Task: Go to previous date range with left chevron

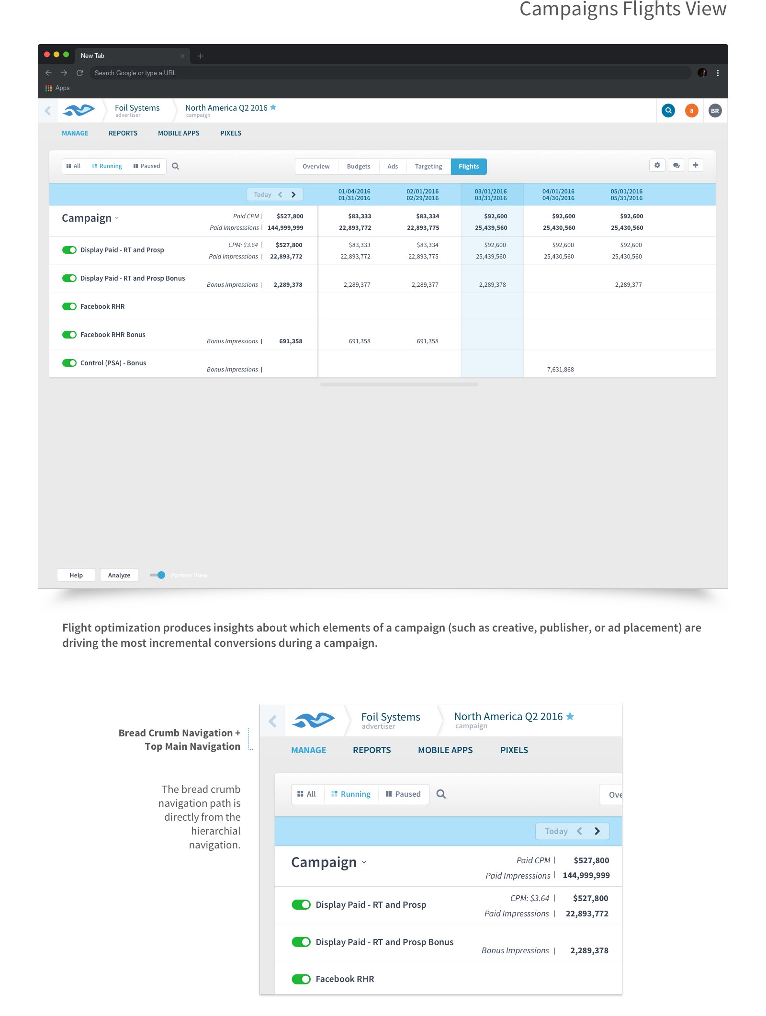Action: (x=281, y=194)
